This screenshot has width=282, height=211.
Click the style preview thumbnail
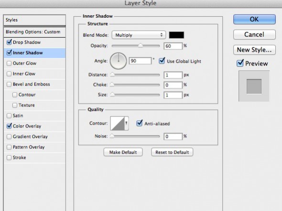pos(254,86)
